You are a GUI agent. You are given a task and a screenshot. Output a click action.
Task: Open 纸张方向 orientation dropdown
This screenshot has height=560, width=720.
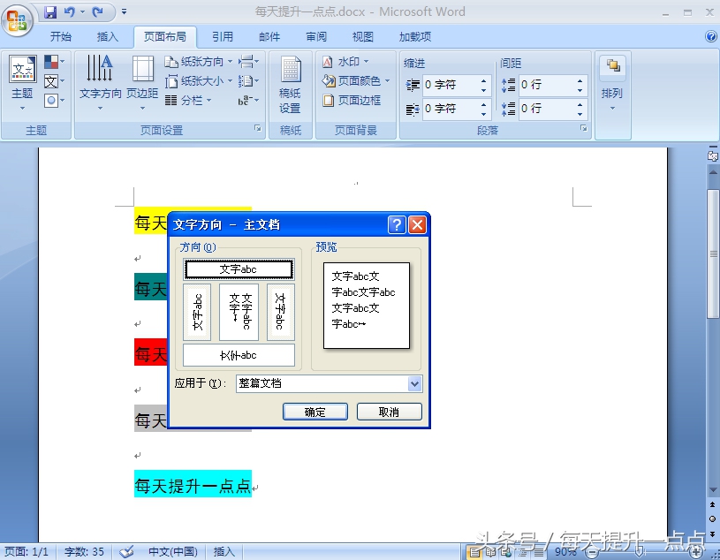199,62
